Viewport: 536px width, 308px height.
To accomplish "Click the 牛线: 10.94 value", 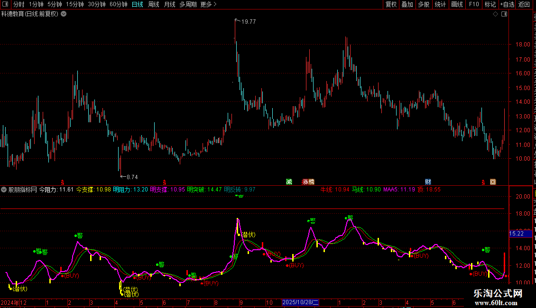I will [335, 190].
